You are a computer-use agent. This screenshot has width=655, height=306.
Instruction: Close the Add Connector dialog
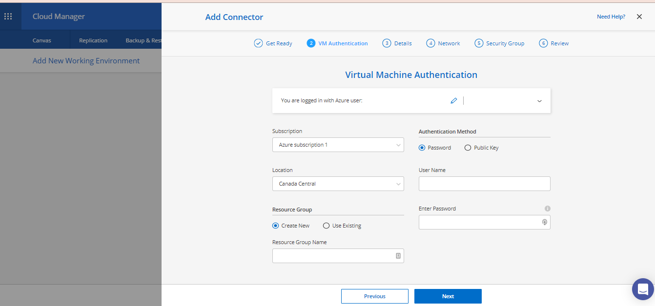[x=639, y=17]
